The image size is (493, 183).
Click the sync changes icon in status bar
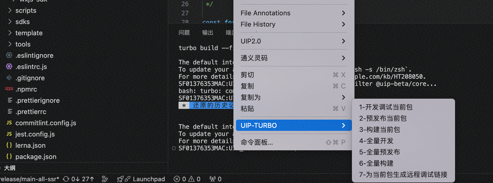point(66,179)
